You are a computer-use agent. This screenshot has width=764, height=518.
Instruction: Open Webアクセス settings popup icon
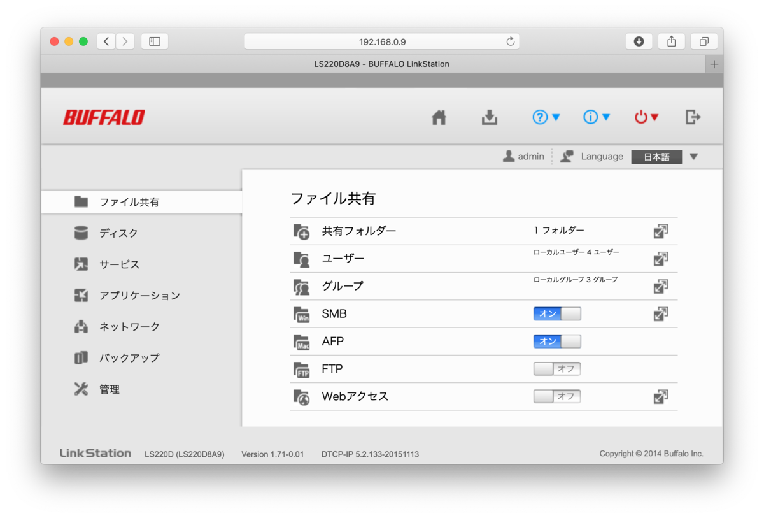(661, 397)
